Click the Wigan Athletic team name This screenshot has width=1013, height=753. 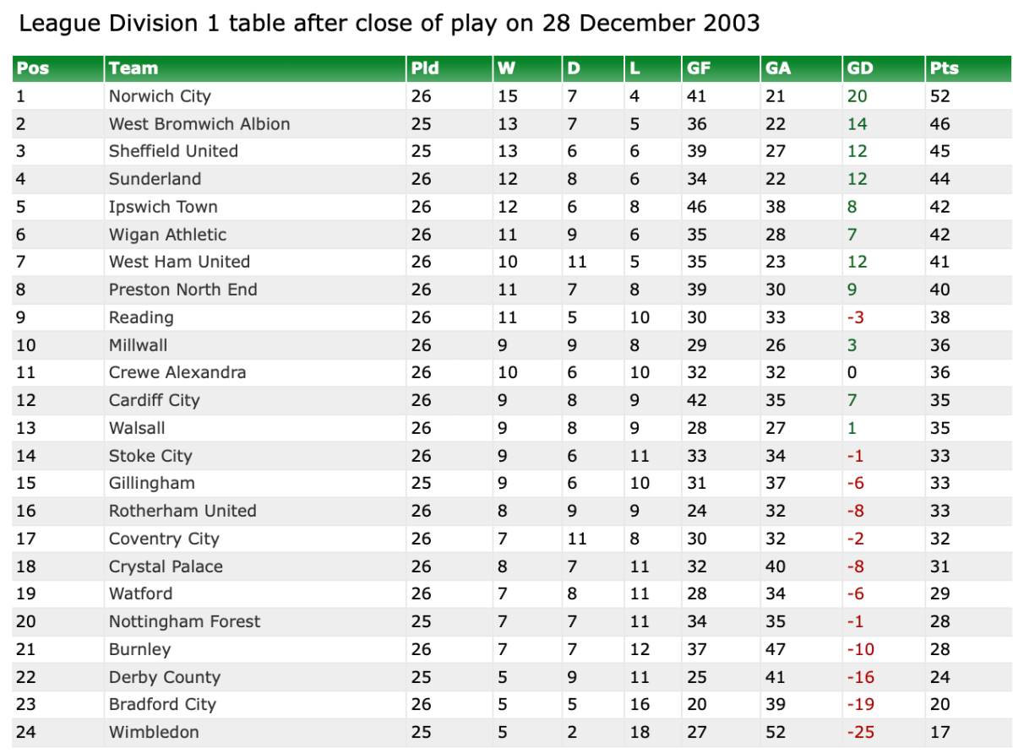coord(167,235)
